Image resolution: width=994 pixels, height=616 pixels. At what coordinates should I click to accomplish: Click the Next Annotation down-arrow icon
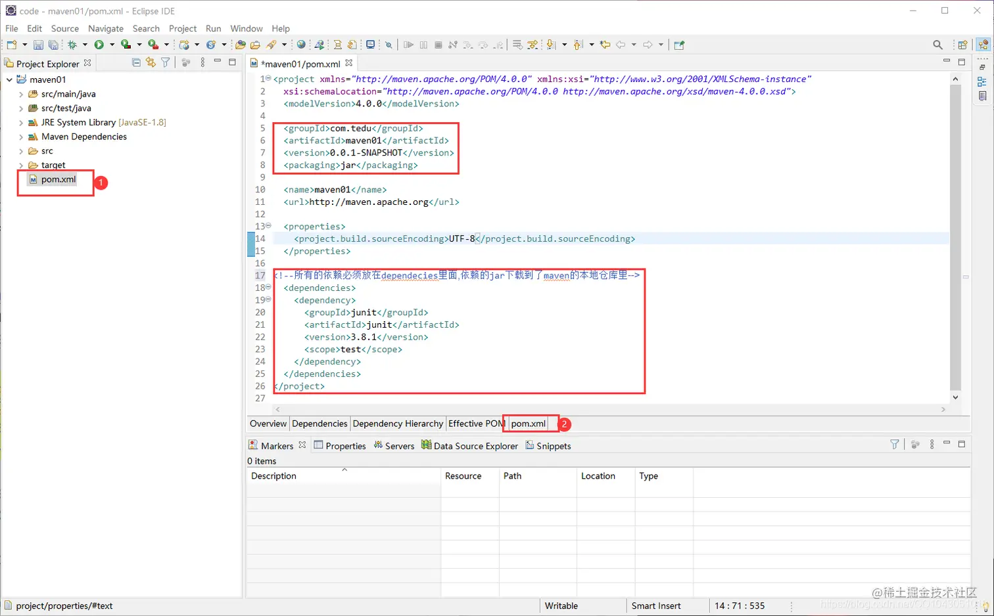(552, 45)
